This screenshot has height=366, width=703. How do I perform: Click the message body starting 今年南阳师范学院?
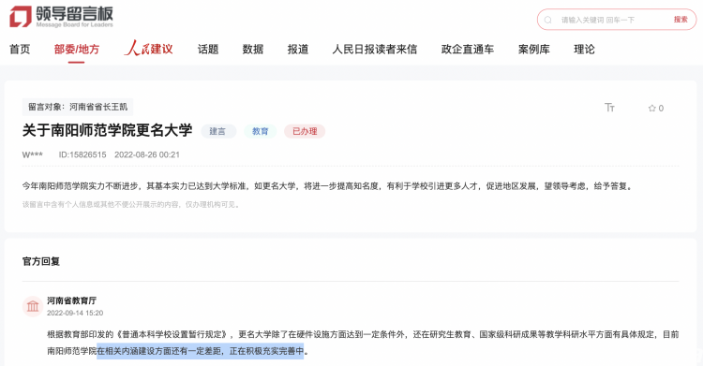tap(328, 186)
